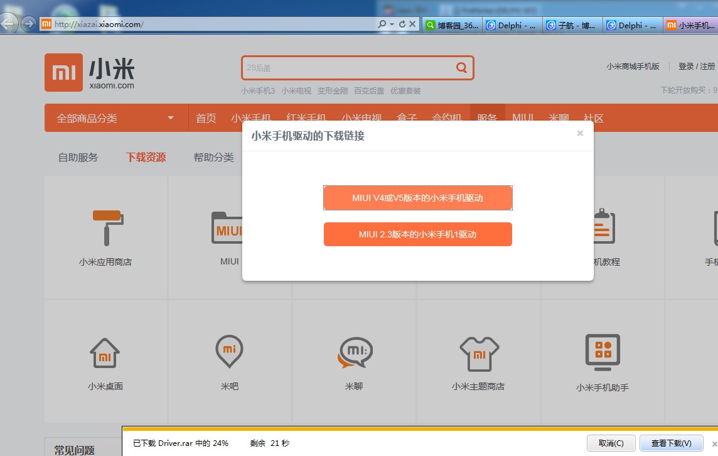Click the 登录 / 注册 link
718x456 pixels.
(x=697, y=67)
